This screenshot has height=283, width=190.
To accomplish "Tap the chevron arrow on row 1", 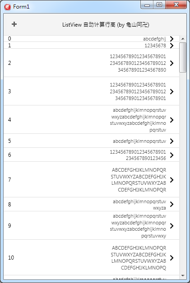I will point(172,46).
